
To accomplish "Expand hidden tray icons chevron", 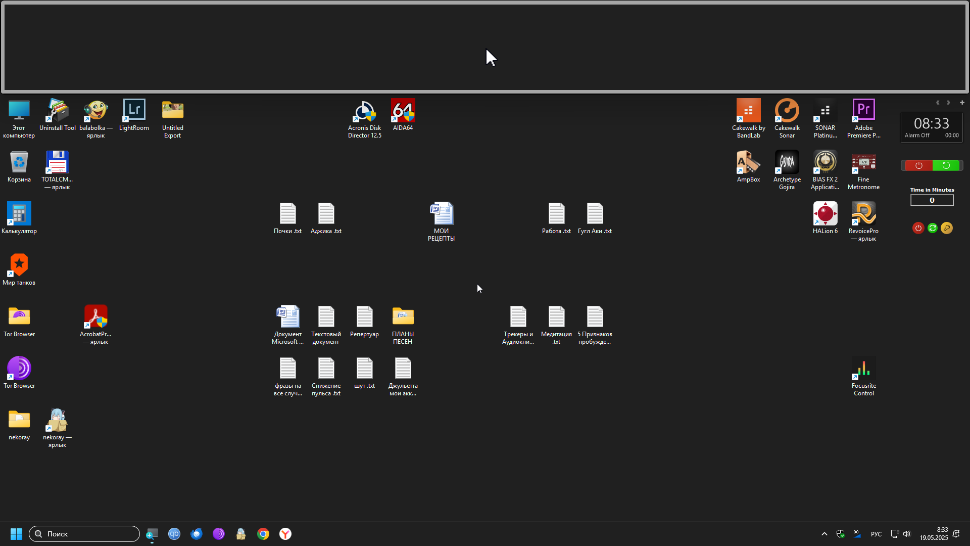I will 824,534.
